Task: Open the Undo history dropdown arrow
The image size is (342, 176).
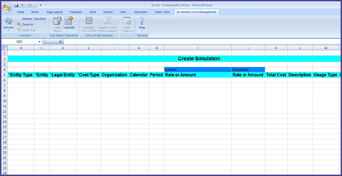Action: [26, 5]
